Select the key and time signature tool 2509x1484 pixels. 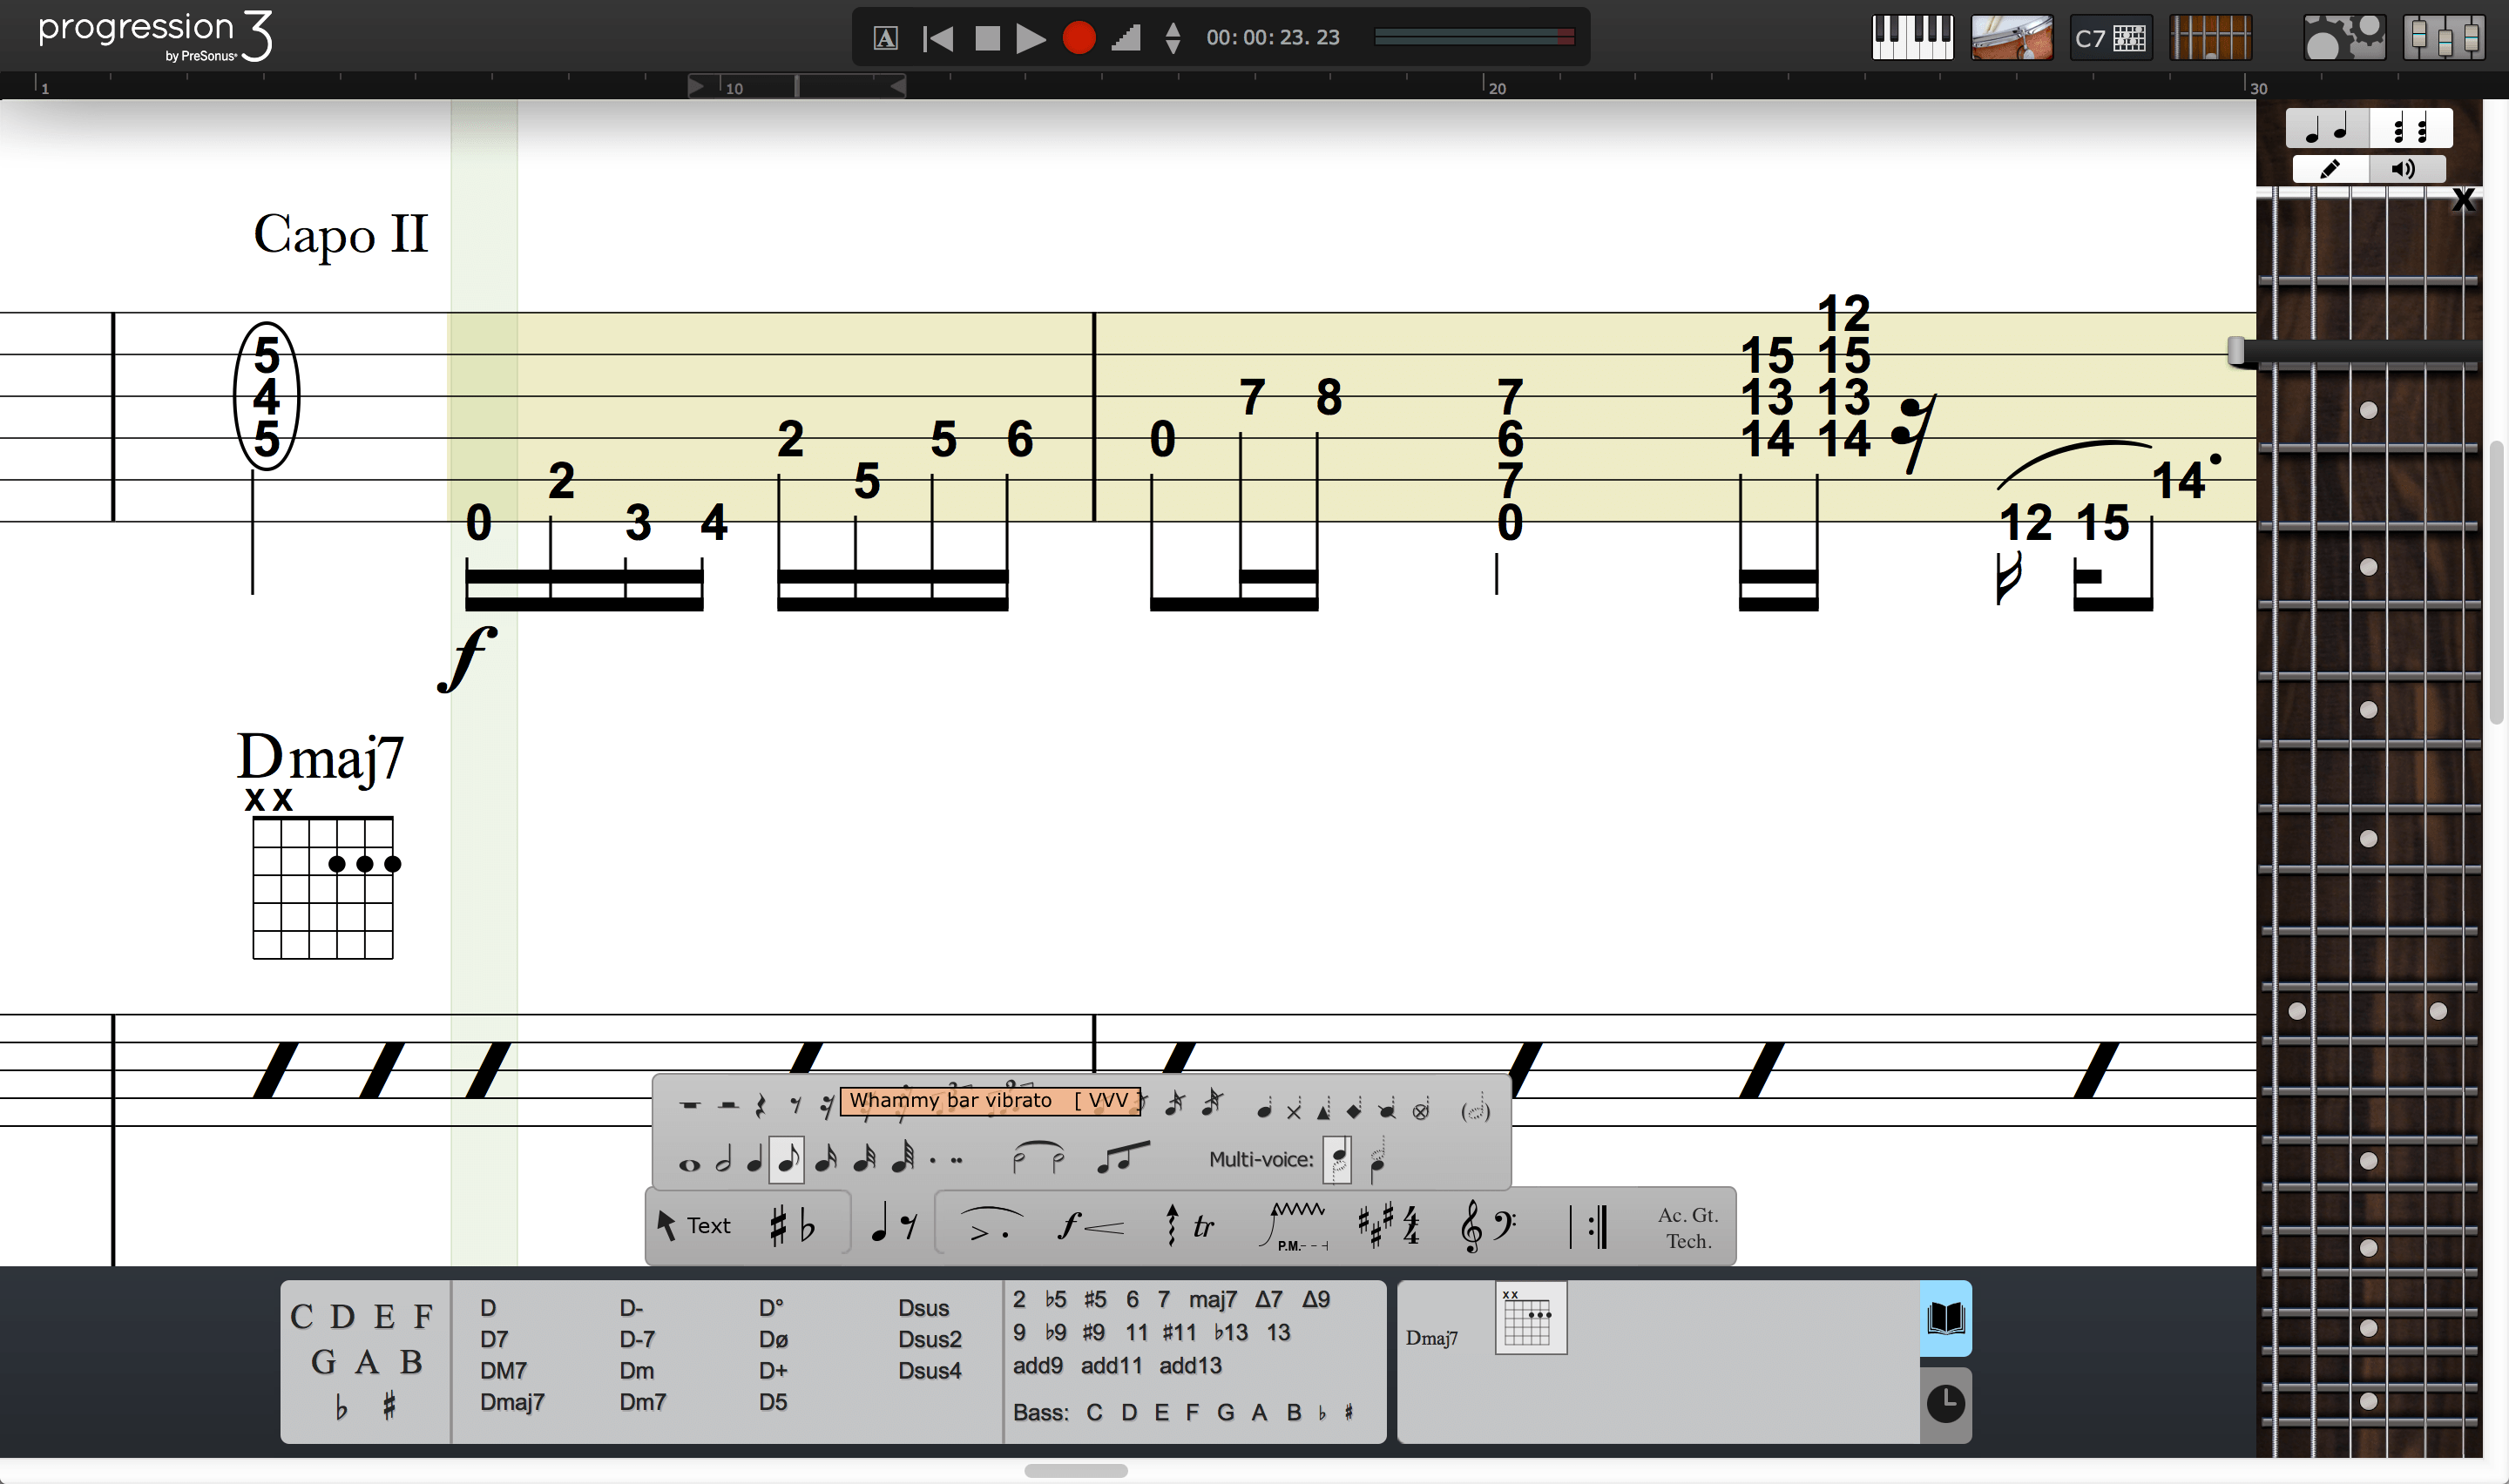pos(1389,1226)
